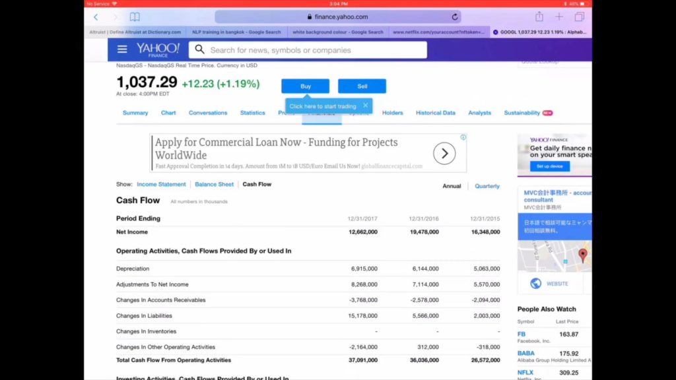Image resolution: width=676 pixels, height=380 pixels.
Task: Open the NFLX symbol under People Also Watch
Action: tap(525, 373)
